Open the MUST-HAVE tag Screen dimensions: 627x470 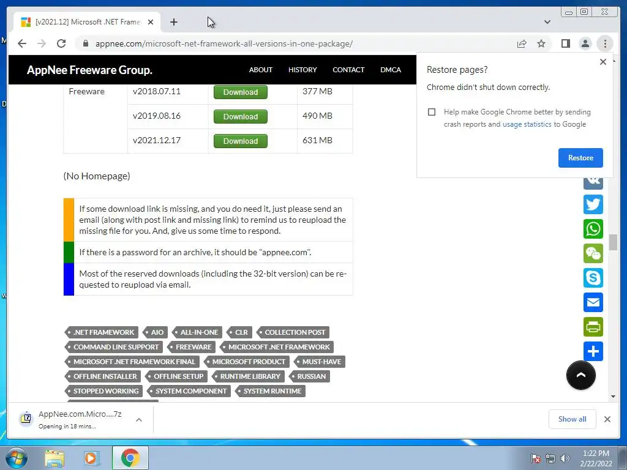click(x=319, y=362)
